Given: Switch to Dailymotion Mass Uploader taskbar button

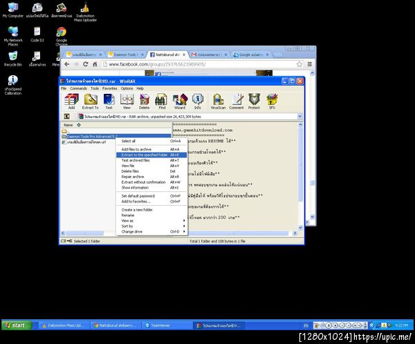Looking at the screenshot, I should 64,325.
